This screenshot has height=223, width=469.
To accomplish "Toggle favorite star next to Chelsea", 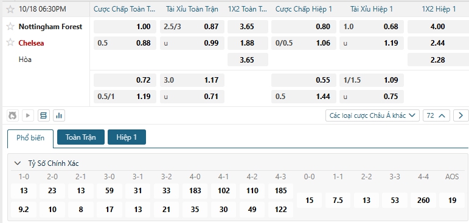I will [10, 43].
